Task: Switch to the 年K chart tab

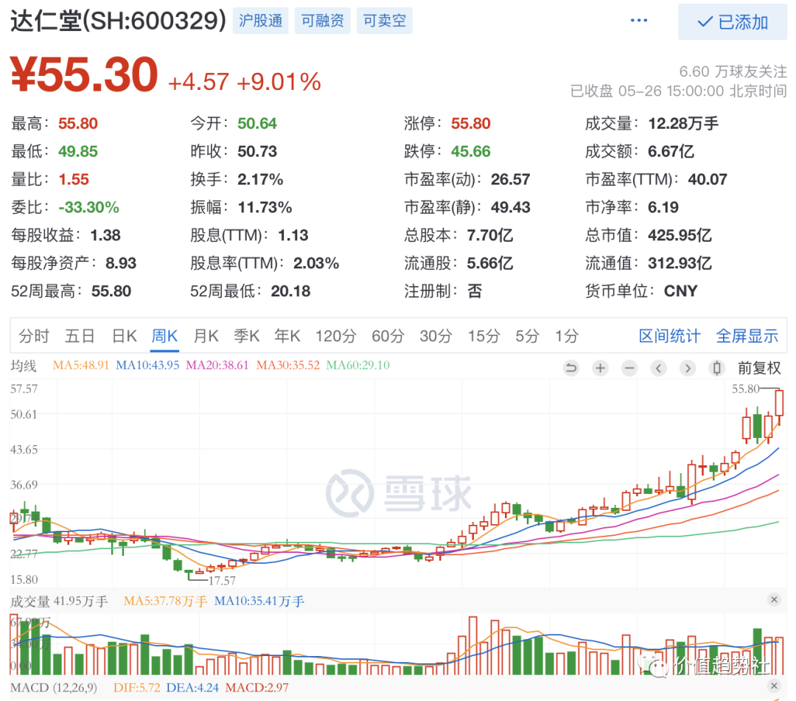Action: 287,336
